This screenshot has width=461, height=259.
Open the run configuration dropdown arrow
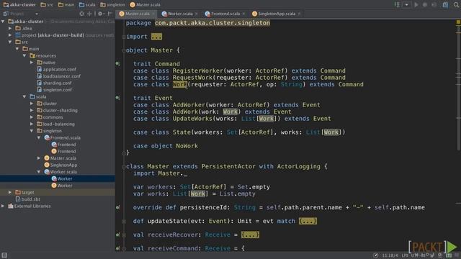406,5
